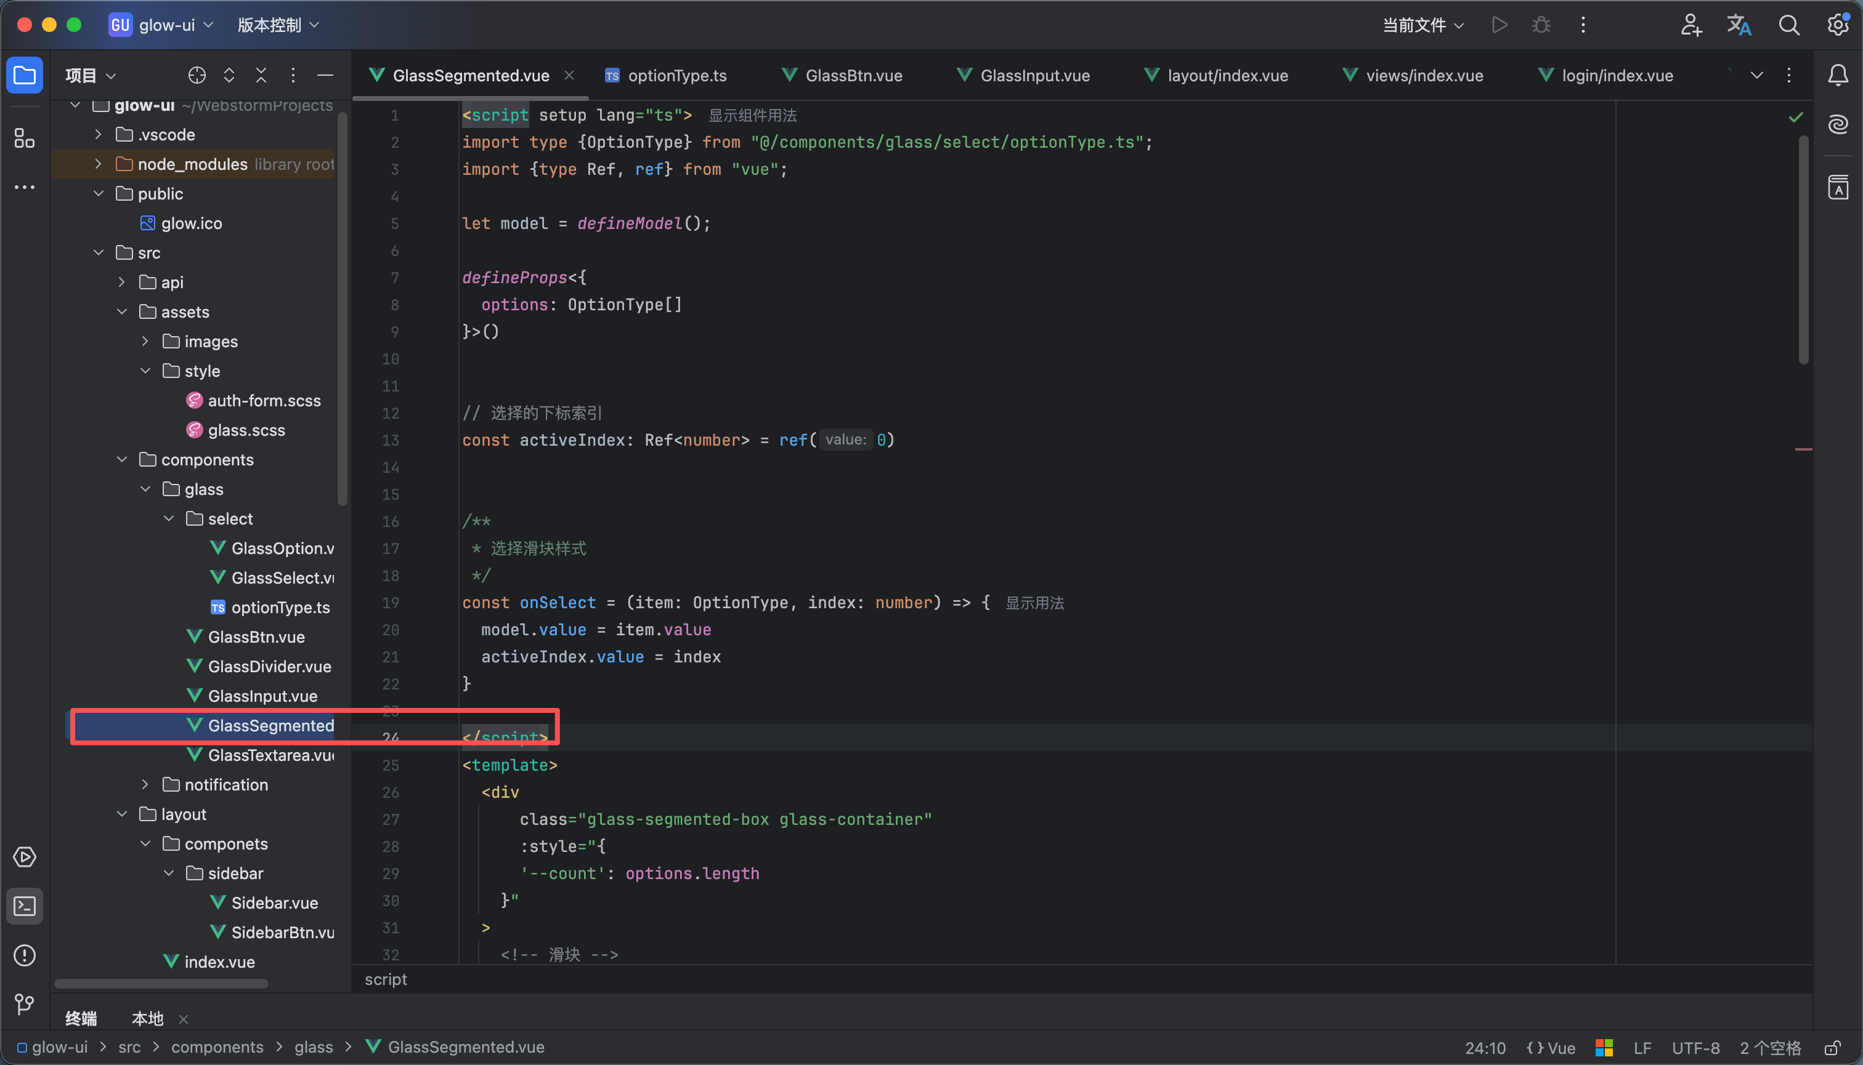Open the Notifications bell icon
The height and width of the screenshot is (1065, 1863).
(x=1837, y=75)
